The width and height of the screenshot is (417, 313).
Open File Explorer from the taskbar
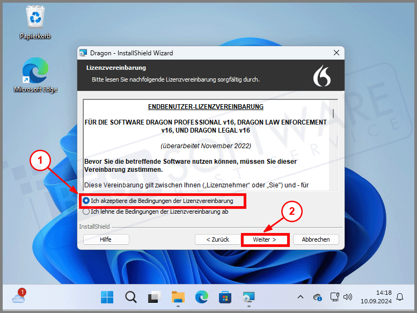[178, 297]
